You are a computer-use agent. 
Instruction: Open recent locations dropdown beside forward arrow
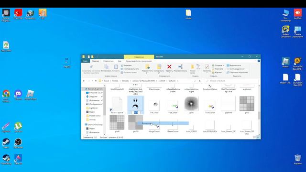pyautogui.click(x=92, y=81)
